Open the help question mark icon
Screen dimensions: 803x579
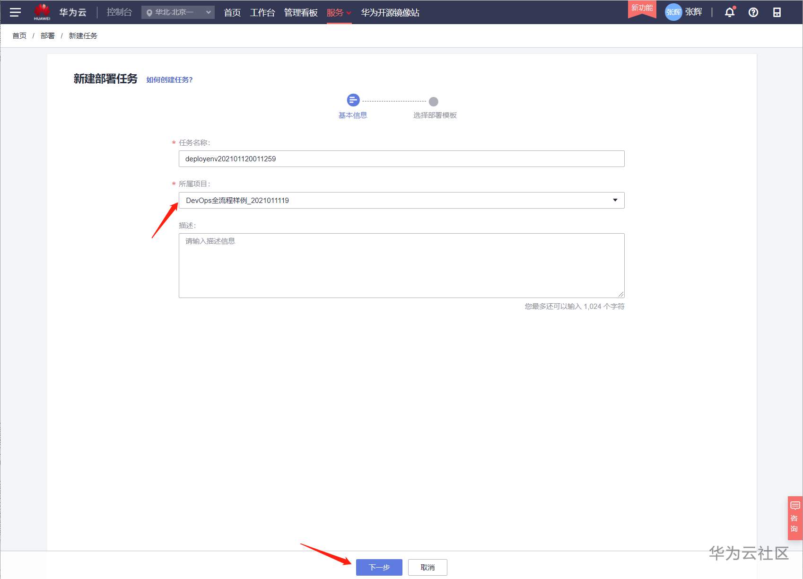(x=753, y=12)
